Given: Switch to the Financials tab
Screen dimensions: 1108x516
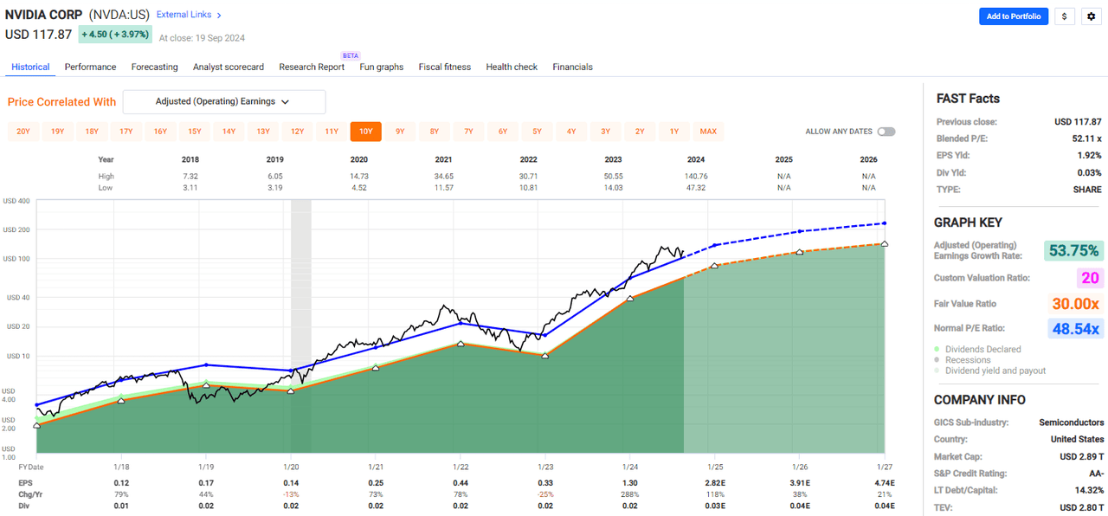Looking at the screenshot, I should (x=572, y=67).
